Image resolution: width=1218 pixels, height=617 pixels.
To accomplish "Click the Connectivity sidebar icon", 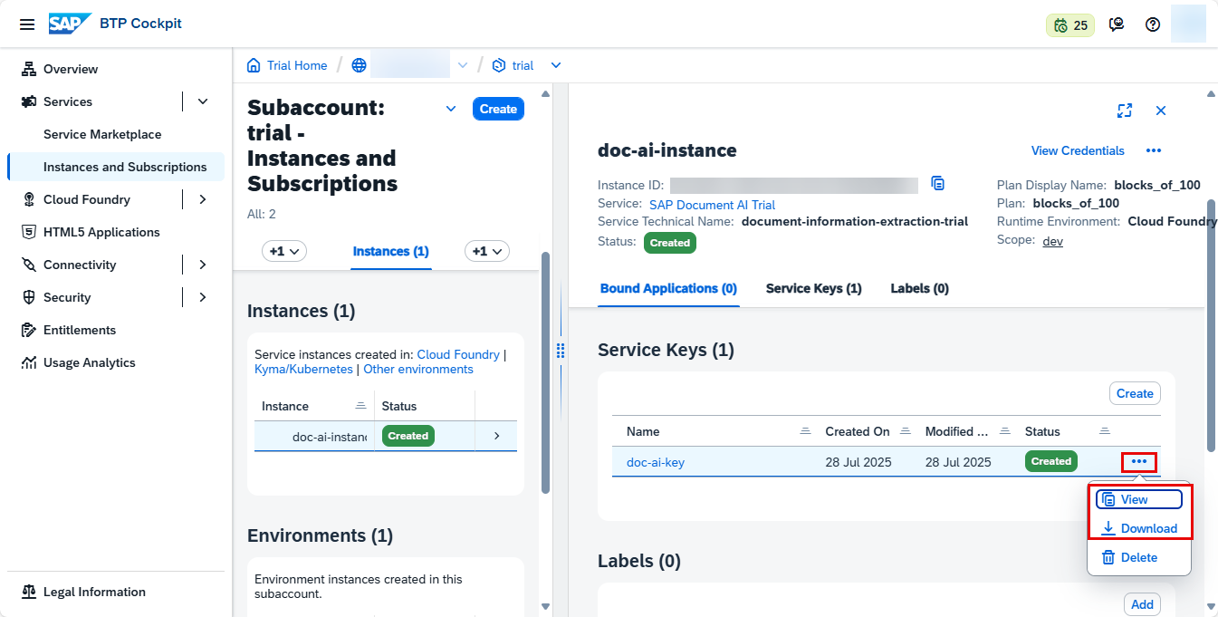I will coord(28,265).
